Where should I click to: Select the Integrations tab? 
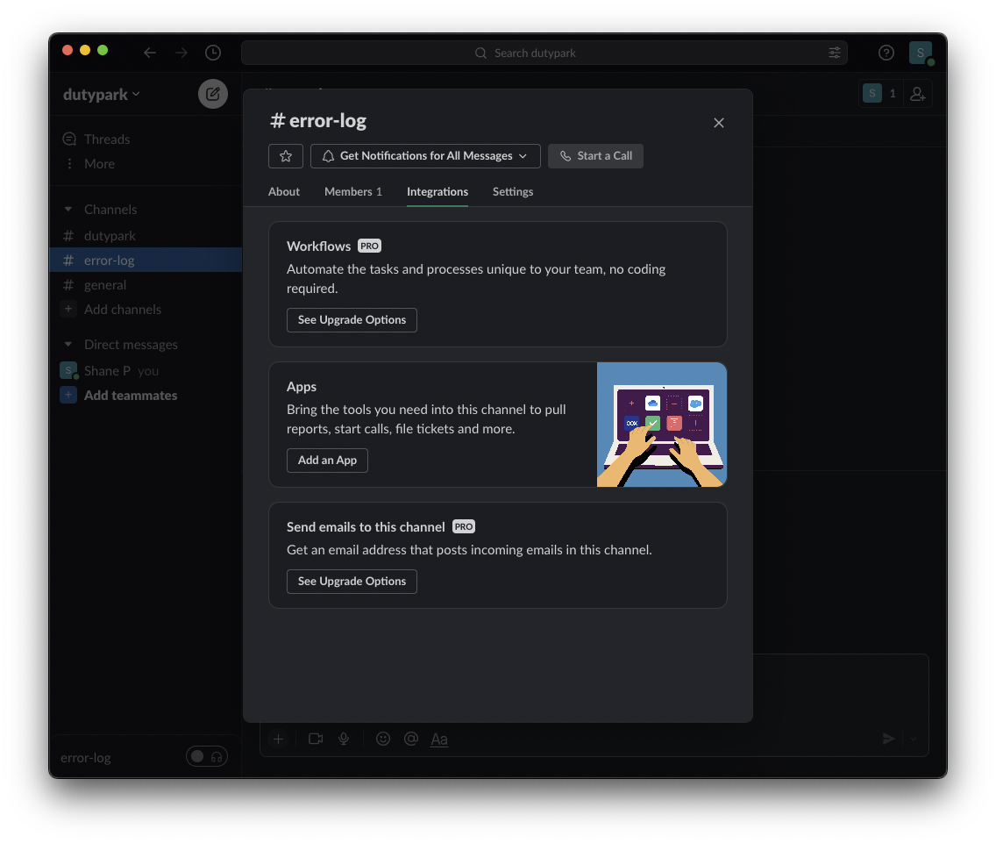(x=437, y=191)
